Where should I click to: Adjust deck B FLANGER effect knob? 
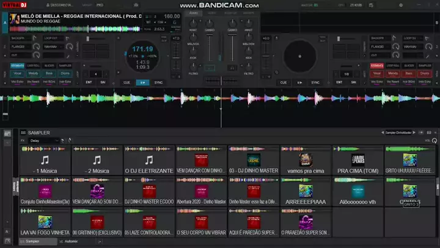(395, 46)
